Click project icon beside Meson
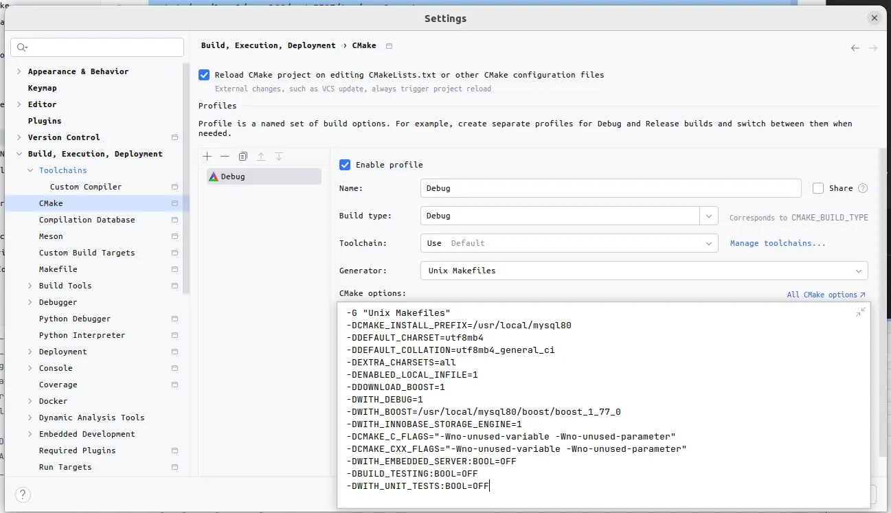Screen dimensions: 891x513 [174, 236]
